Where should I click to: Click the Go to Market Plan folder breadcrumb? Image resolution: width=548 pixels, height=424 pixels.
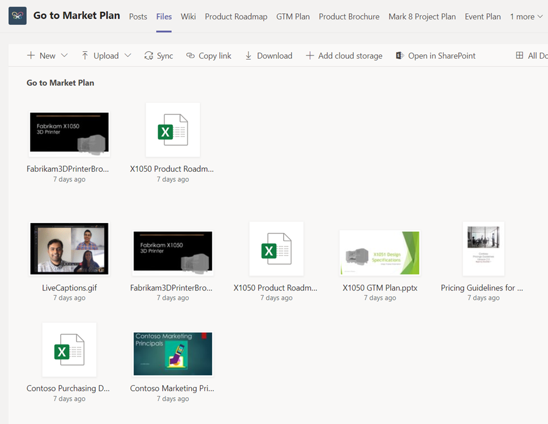[61, 83]
